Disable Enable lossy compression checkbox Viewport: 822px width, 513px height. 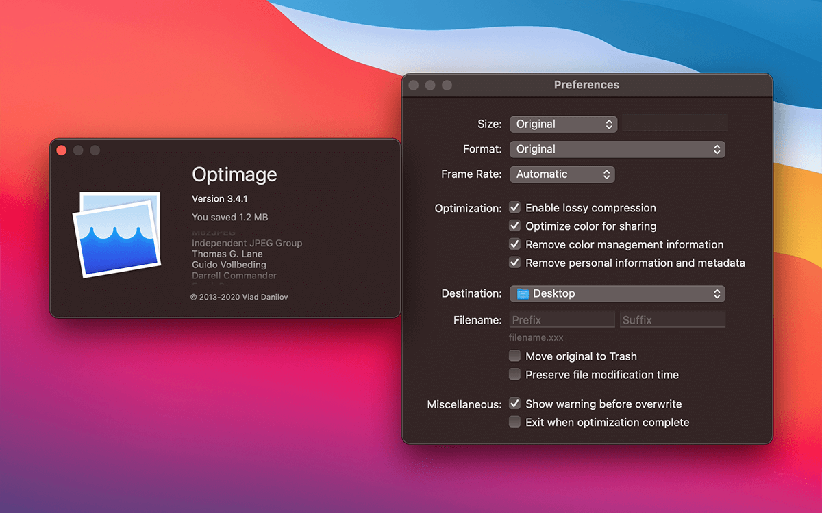pyautogui.click(x=514, y=207)
